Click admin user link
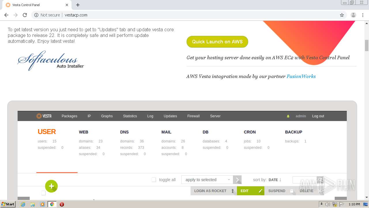This screenshot has height=208, width=369. coord(301,116)
